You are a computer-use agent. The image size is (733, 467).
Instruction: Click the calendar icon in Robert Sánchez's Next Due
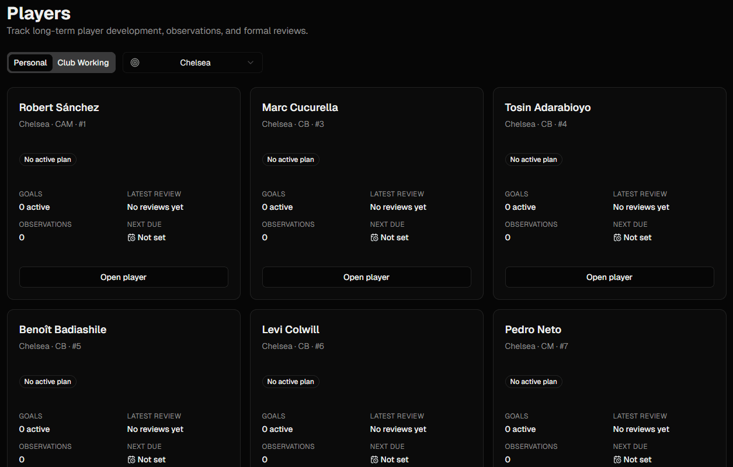click(x=131, y=237)
